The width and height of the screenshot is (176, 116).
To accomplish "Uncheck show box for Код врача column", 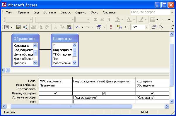I will click(x=152, y=93).
